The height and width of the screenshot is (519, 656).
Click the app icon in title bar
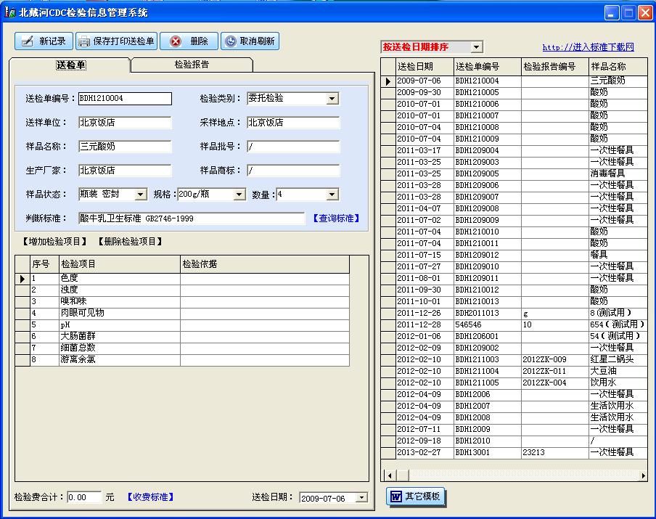10,12
